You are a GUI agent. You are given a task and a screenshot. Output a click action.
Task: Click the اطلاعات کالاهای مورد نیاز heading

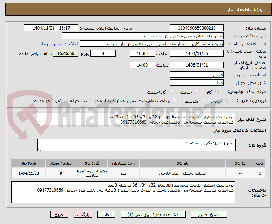(240, 130)
